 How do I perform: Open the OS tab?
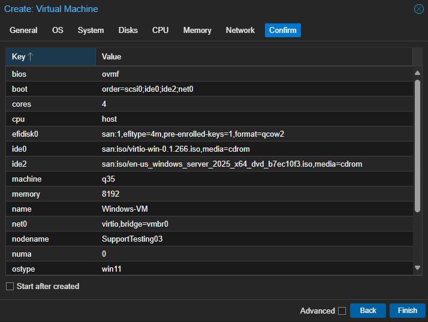(x=58, y=30)
